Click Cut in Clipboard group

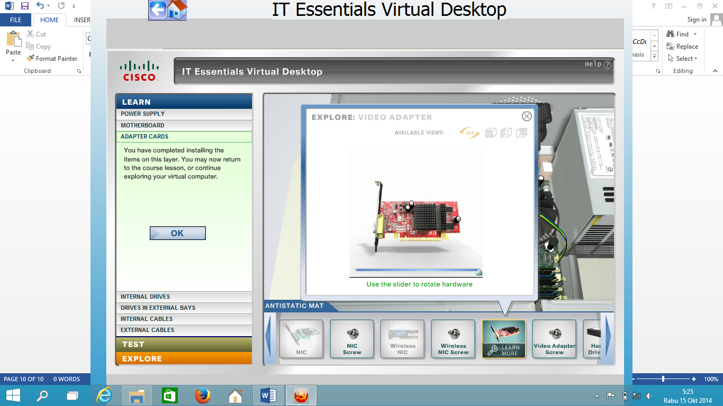click(36, 34)
